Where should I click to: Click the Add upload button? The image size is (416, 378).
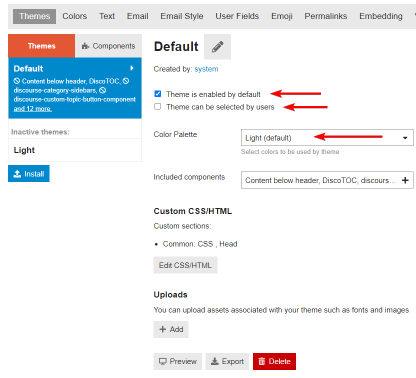click(171, 329)
